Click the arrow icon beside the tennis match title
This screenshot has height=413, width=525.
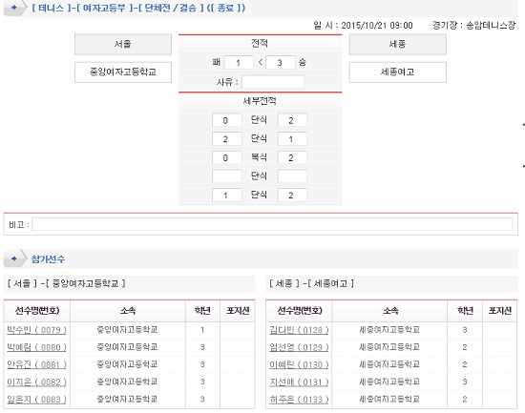coord(14,8)
